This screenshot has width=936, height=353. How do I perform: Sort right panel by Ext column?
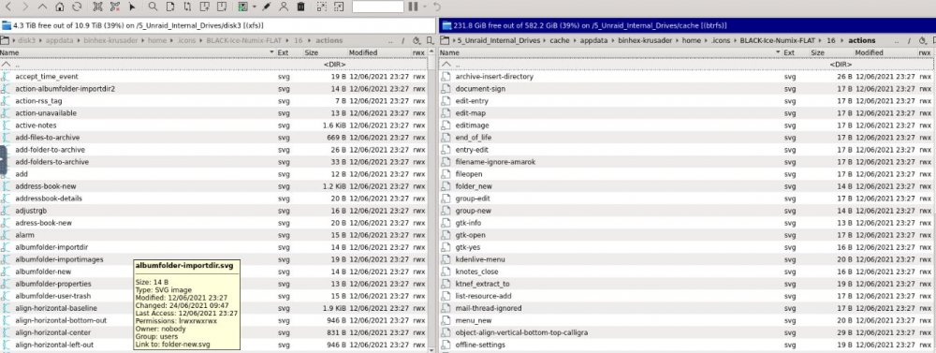tap(788, 52)
